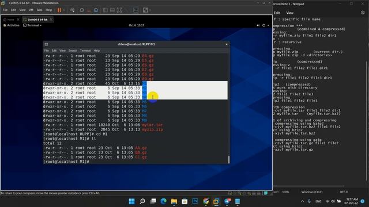Image resolution: width=369 pixels, height=207 pixels.
Task: Click the GNOME power icon in top bar
Action: coord(264,25)
